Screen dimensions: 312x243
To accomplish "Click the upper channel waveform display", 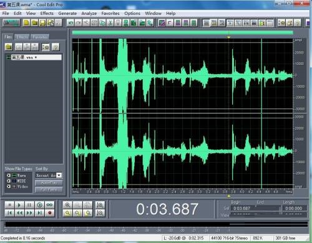I will point(182,75).
